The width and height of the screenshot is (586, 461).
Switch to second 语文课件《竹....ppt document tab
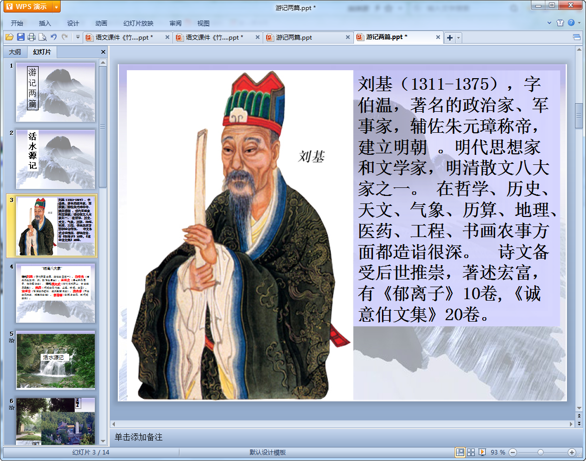click(214, 38)
